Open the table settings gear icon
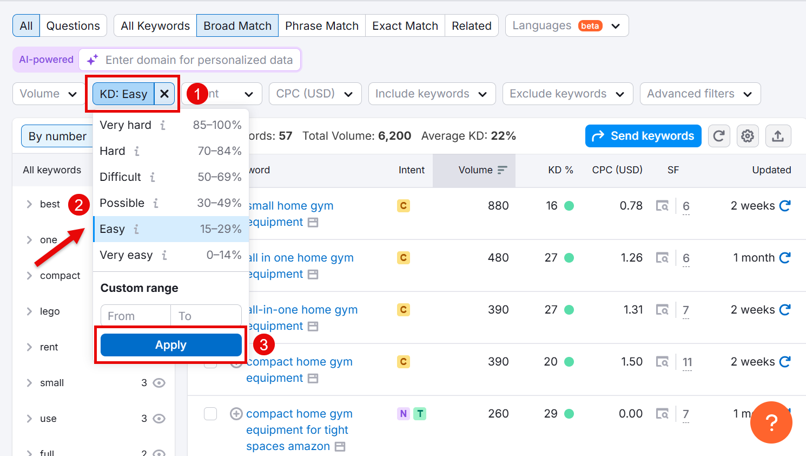The height and width of the screenshot is (456, 806). pyautogui.click(x=748, y=136)
